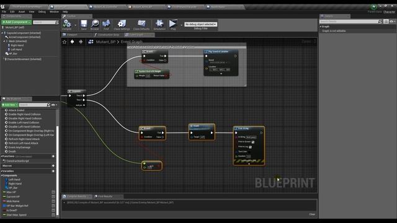Click Mutant_BP breadcrumb link
This screenshot has height=223, width=397.
(x=105, y=42)
